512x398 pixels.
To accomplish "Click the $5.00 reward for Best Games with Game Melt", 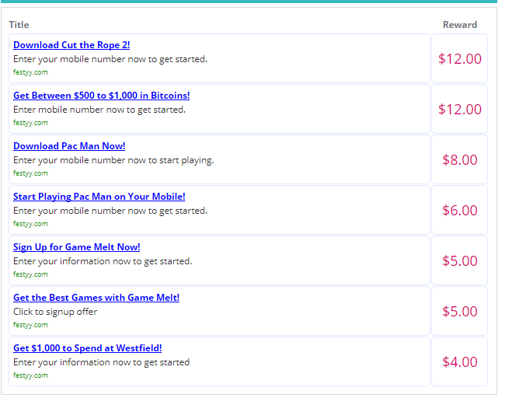I will tap(459, 312).
